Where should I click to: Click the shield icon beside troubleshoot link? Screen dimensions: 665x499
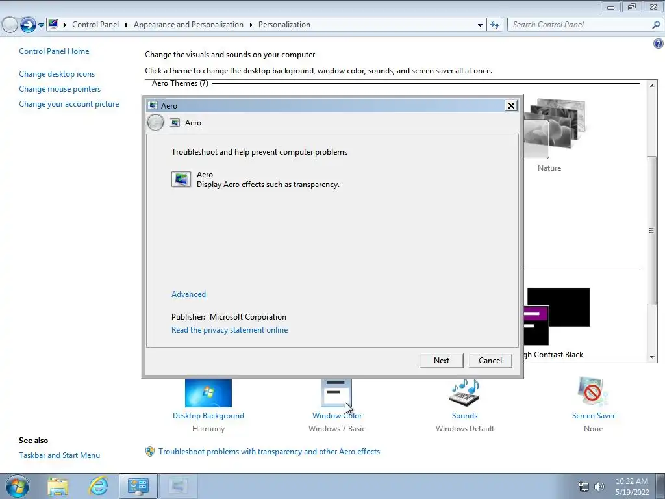pyautogui.click(x=150, y=452)
